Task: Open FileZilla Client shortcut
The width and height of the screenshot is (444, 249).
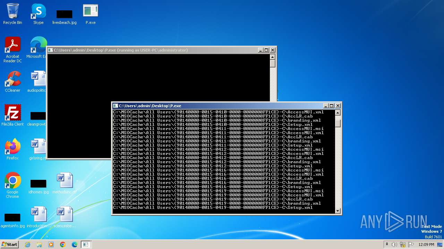Action: [12, 116]
